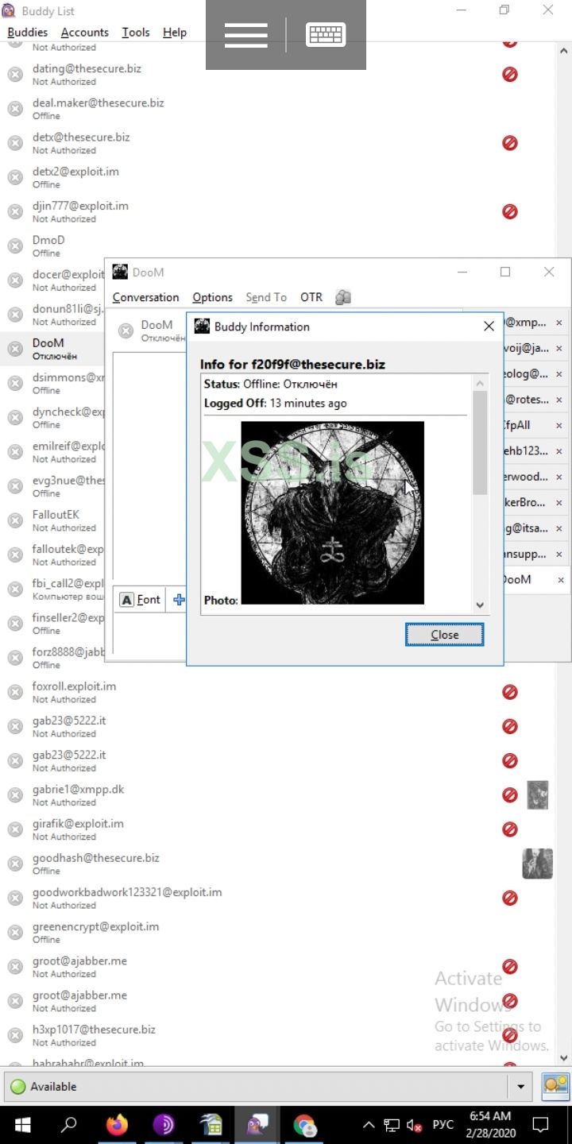
Task: Open Chrome from the taskbar
Action: click(x=303, y=1125)
